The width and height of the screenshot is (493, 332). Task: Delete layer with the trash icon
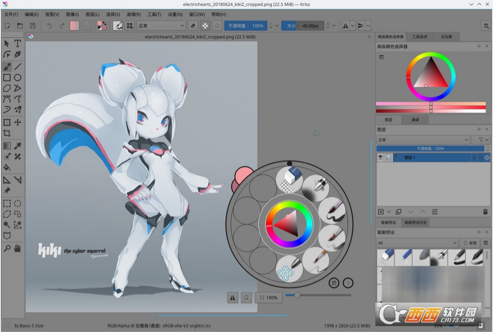pyautogui.click(x=485, y=212)
